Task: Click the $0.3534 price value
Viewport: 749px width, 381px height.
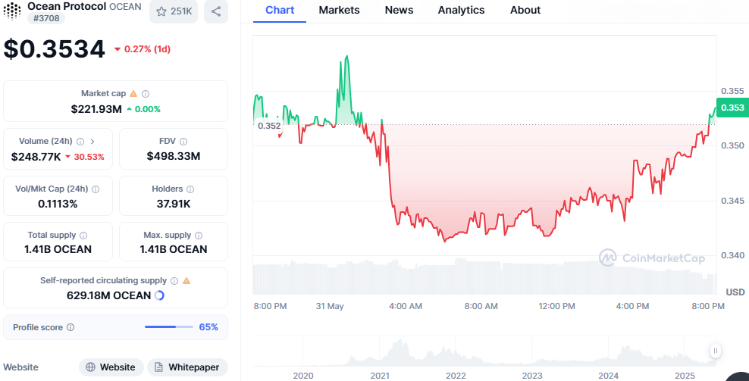Action: (54, 48)
